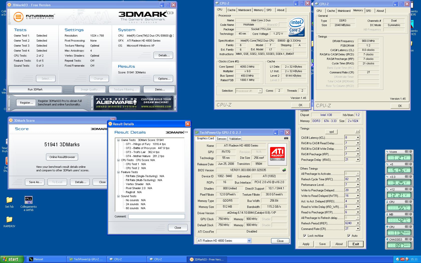Close the +3.3 voltage gadget

coord(410,177)
